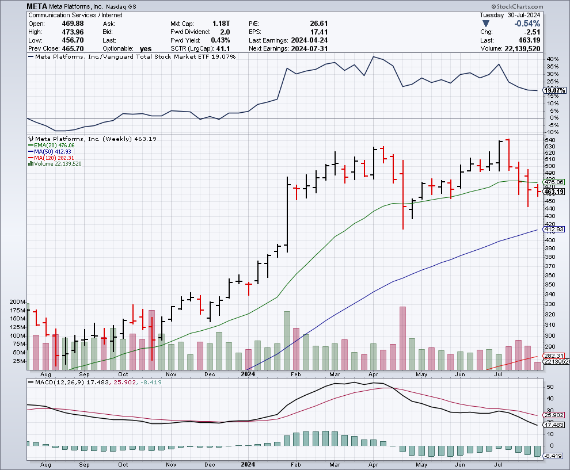
Task: Click the 19.07% relative strength value tag
Action: tap(554, 91)
